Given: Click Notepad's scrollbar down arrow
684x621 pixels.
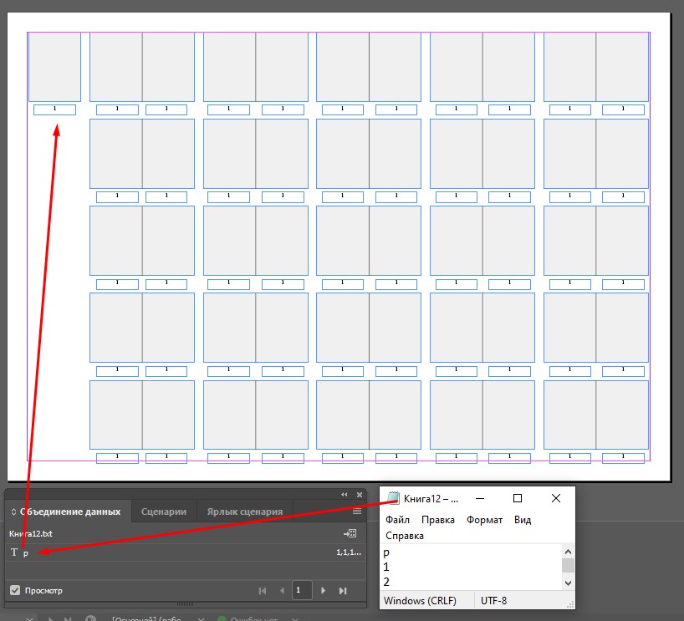Looking at the screenshot, I should click(x=568, y=583).
